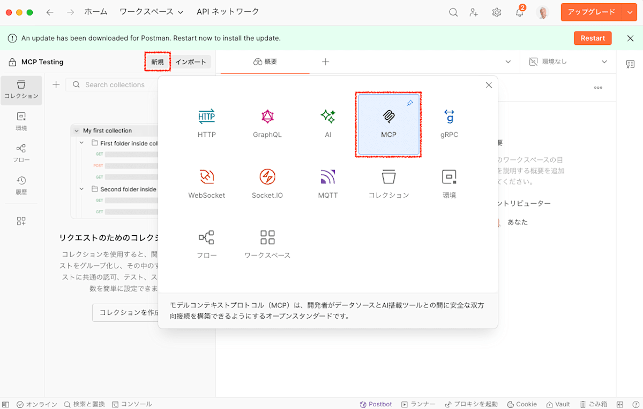Go to ホーム
The image size is (643, 409).
coord(96,12)
